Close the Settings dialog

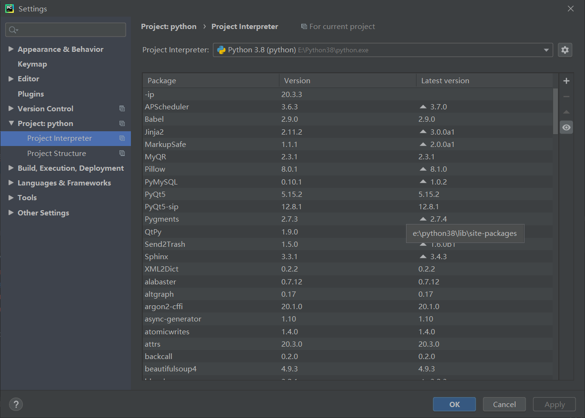(571, 9)
